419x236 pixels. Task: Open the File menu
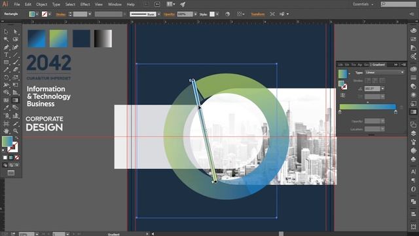click(x=17, y=5)
